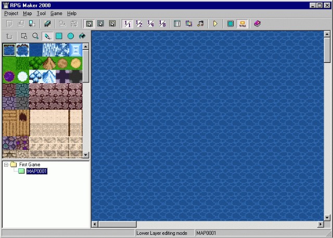333x238 pixels.
Task: Switch to Lower Layer editing mode
Action: click(89, 23)
